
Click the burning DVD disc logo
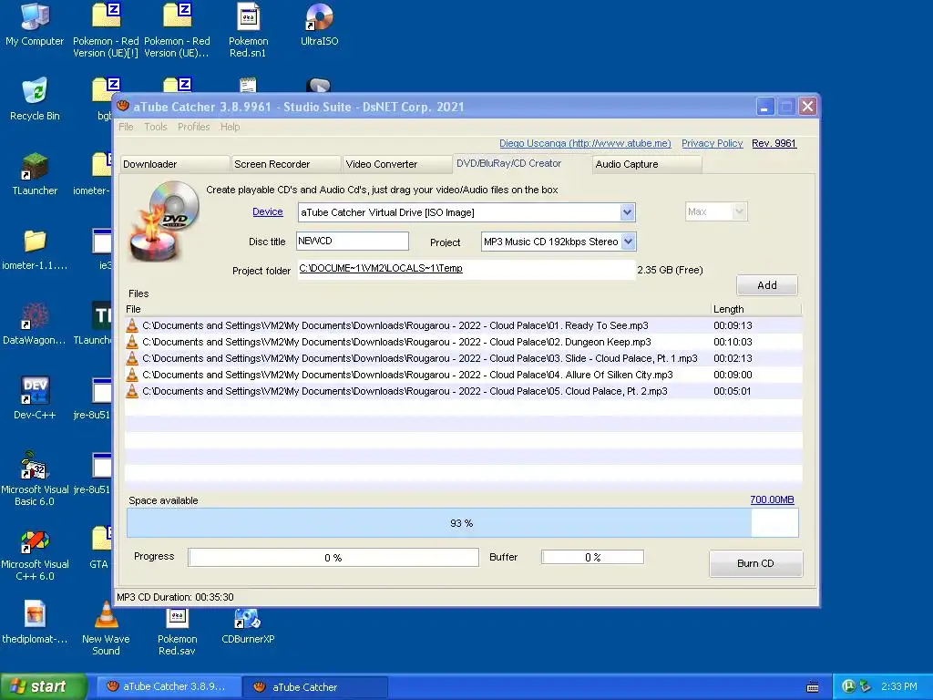pos(164,221)
